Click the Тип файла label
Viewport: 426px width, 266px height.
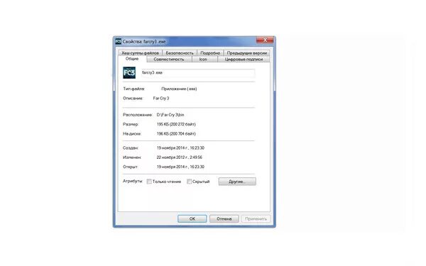(133, 89)
